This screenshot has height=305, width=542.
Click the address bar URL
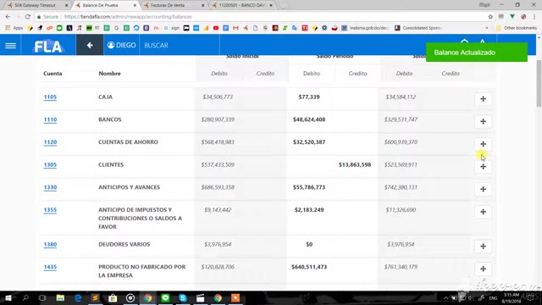pos(128,17)
